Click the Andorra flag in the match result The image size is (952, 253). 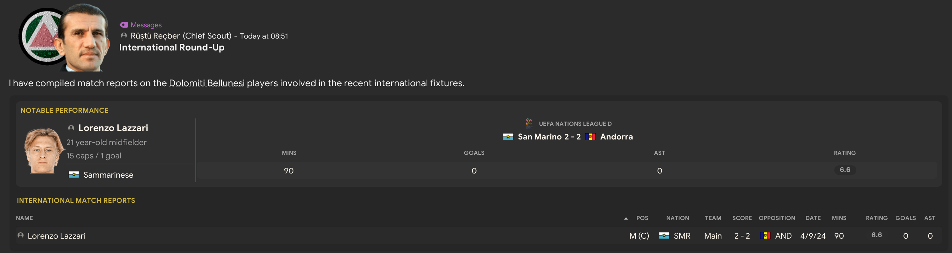click(x=590, y=137)
